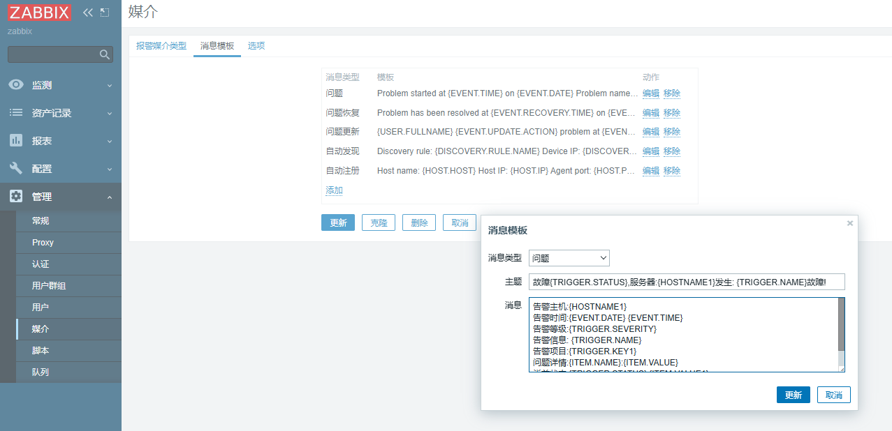Viewport: 892px width, 431px height.
Task: Click the gear icon for 管理
Action: click(x=16, y=197)
